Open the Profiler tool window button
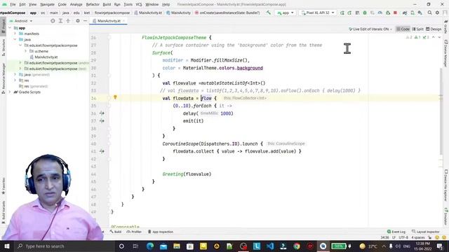449x252 pixels. pos(134,232)
